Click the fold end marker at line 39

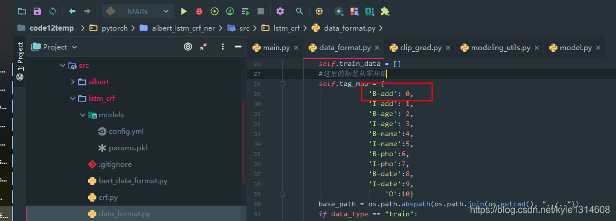(282, 194)
